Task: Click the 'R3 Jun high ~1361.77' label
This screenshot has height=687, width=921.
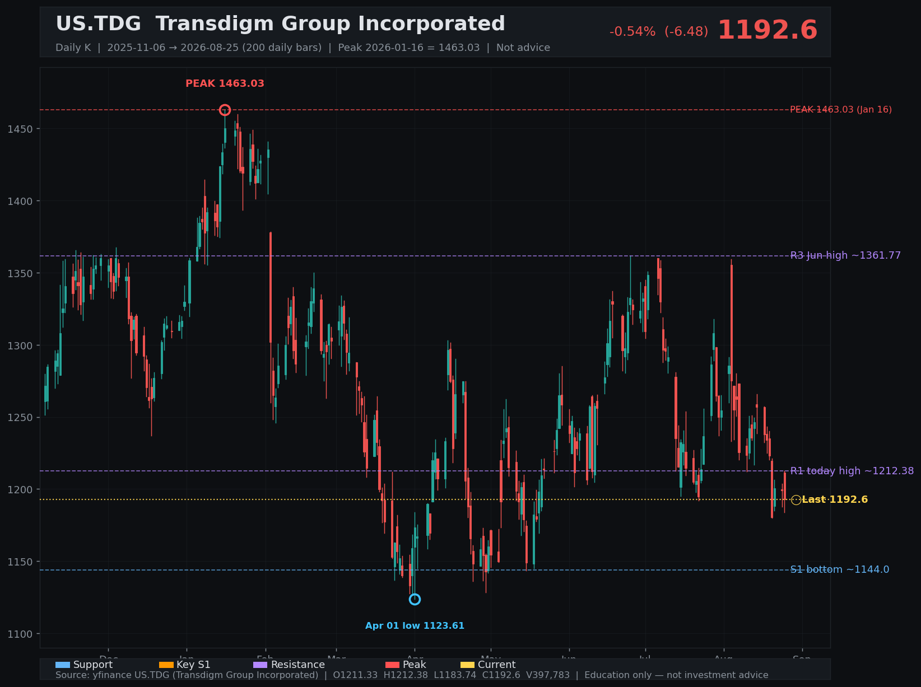Action: pos(845,255)
